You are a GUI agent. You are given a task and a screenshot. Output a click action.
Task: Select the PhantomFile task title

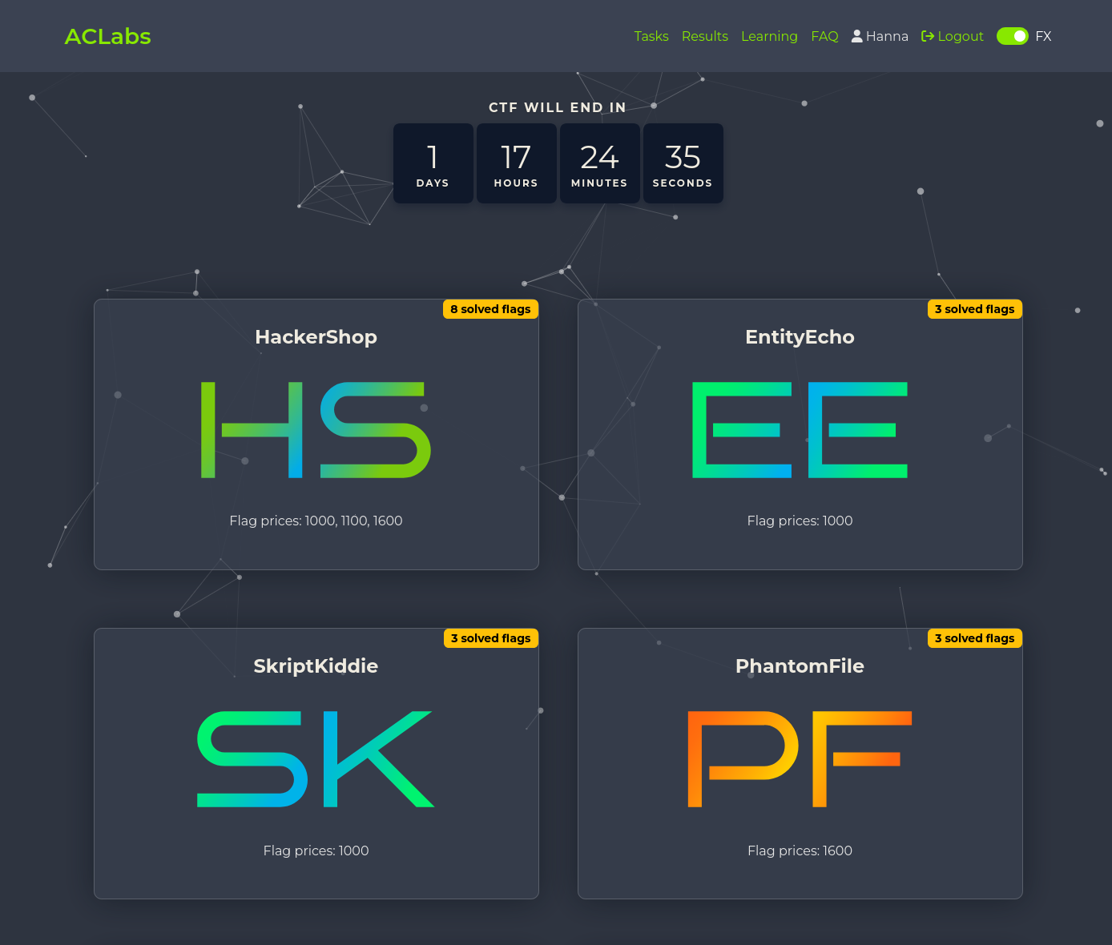800,666
